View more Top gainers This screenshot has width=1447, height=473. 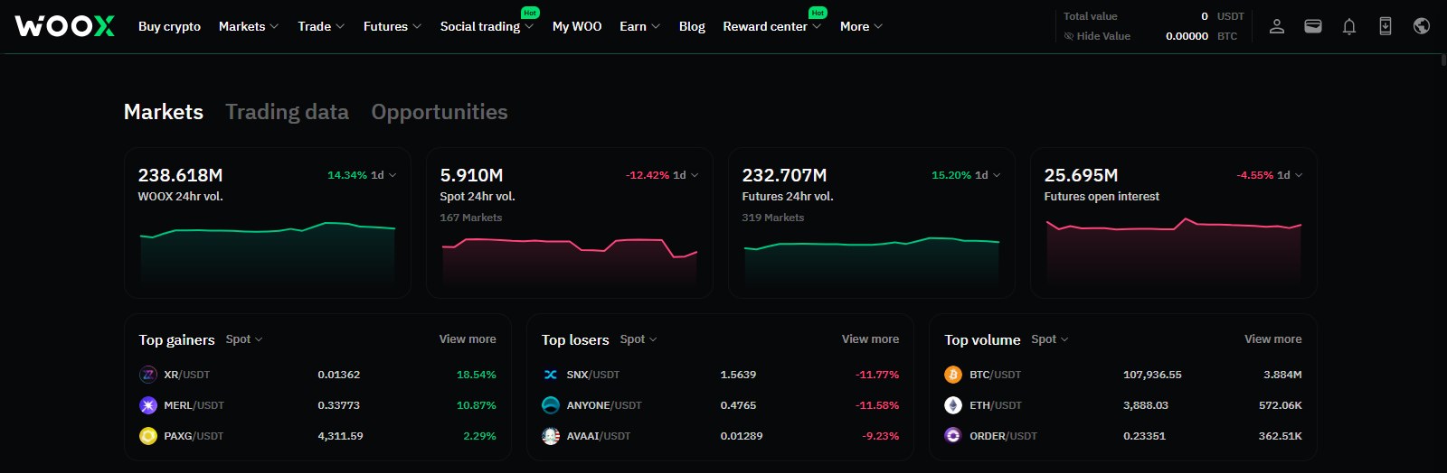click(468, 339)
